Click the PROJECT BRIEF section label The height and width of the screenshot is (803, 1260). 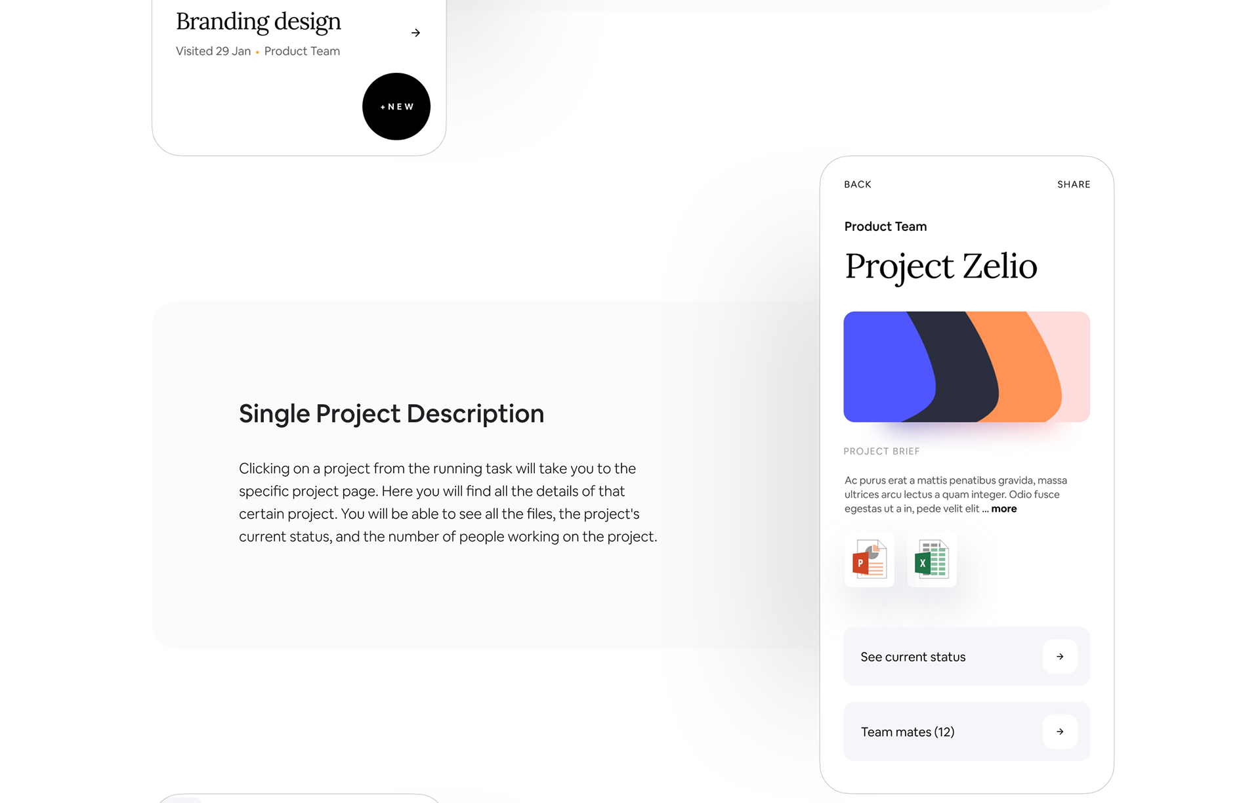881,451
